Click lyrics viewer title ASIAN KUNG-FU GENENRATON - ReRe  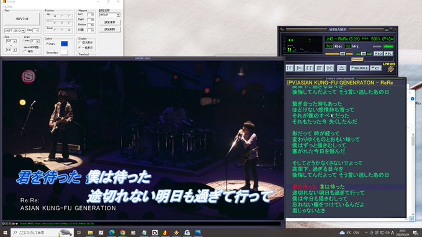[x=339, y=83]
